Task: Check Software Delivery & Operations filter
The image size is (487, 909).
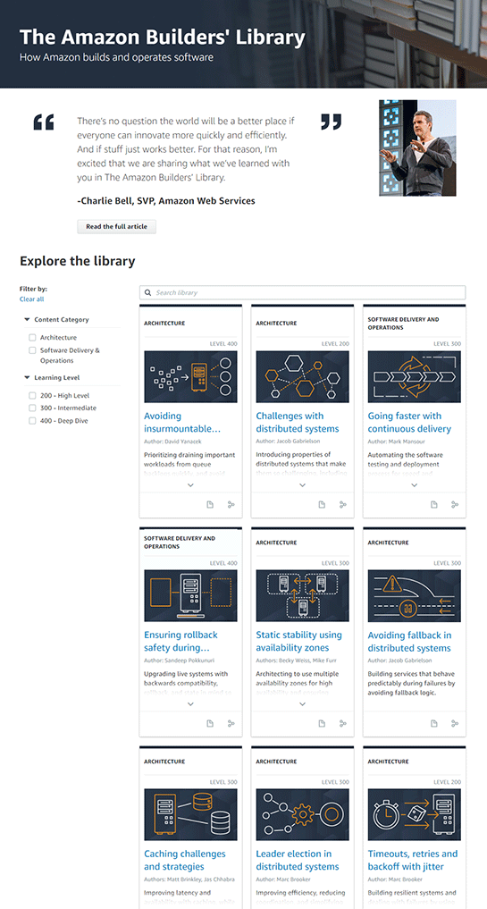Action: click(x=32, y=350)
